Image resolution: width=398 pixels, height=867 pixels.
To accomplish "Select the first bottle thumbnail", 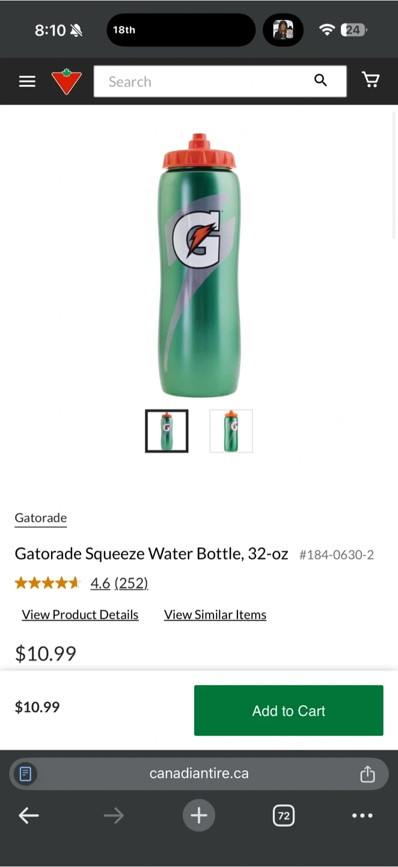I will point(167,431).
